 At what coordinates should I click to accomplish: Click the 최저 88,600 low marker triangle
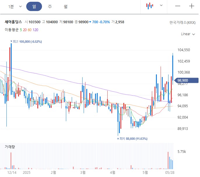pyautogui.click(x=118, y=139)
